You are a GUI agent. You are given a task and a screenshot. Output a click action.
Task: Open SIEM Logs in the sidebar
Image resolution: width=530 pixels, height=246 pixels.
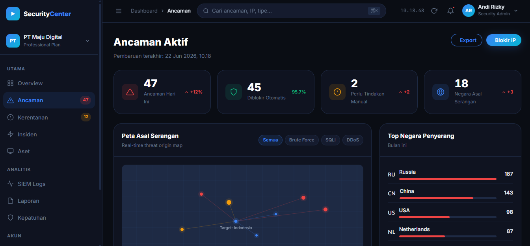[49, 184]
